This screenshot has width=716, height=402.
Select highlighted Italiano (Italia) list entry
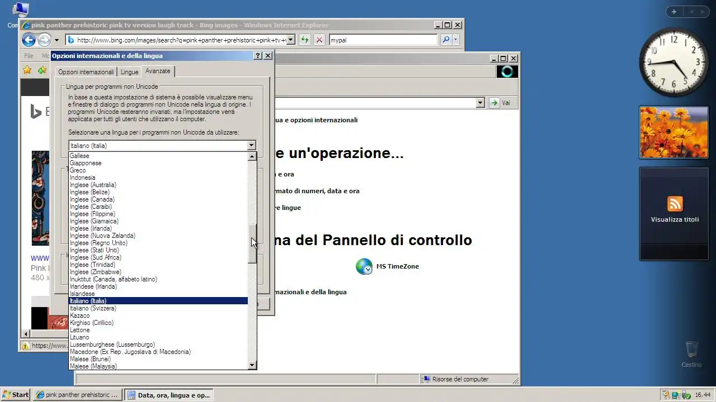[158, 301]
